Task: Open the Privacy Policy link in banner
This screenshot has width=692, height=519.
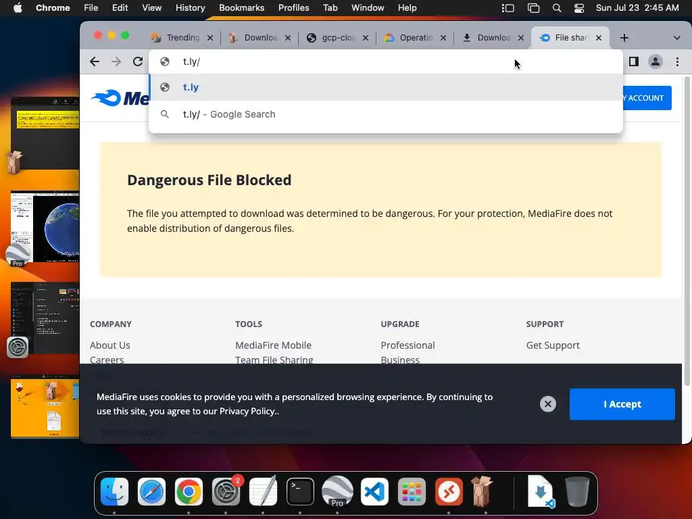Action: (x=249, y=412)
